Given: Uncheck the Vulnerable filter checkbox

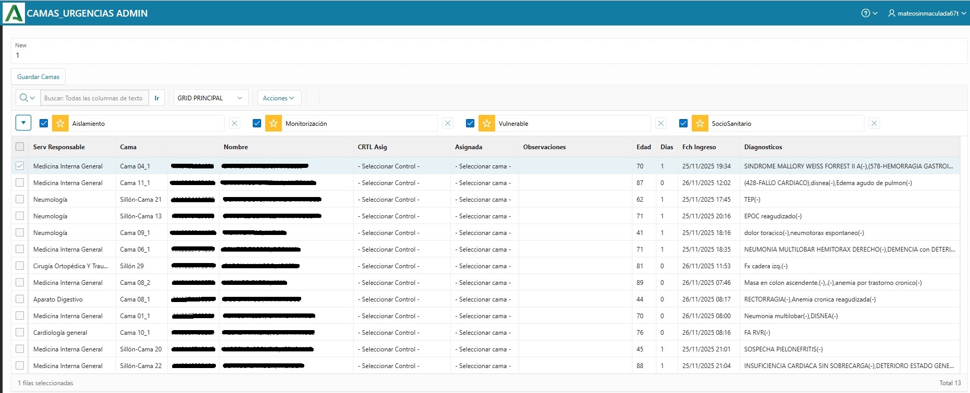Looking at the screenshot, I should pos(470,123).
